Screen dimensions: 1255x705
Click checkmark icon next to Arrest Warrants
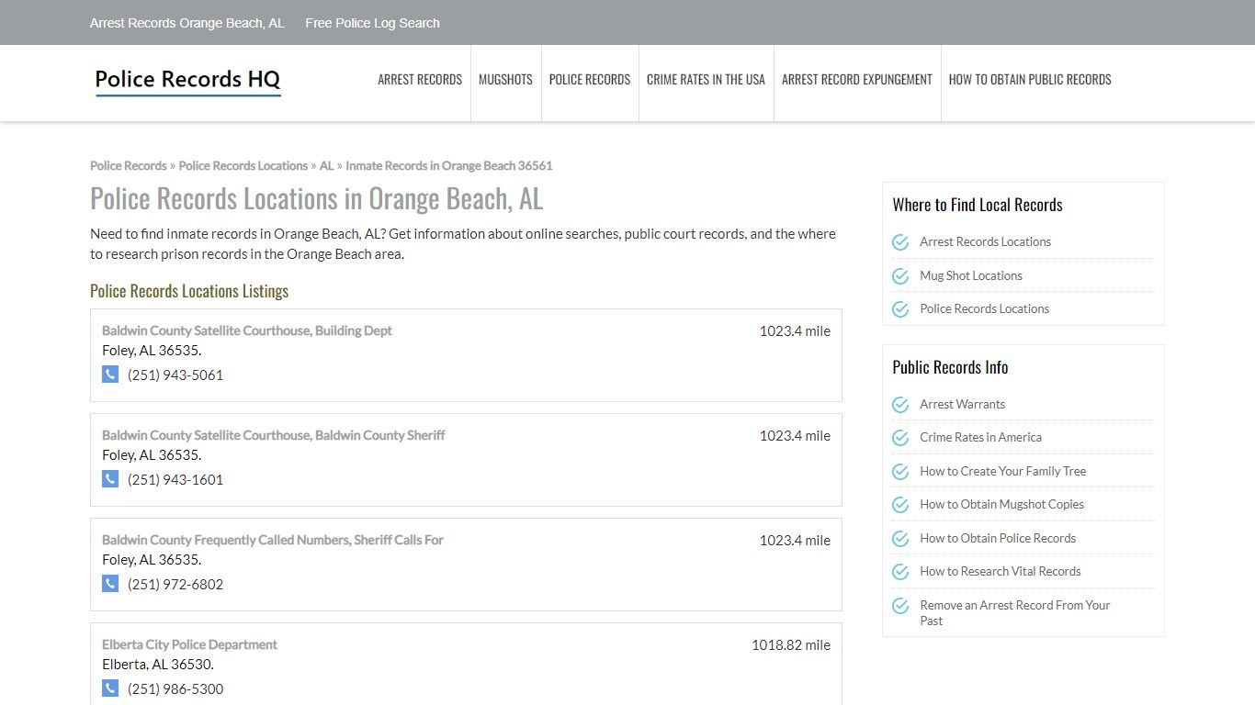pos(900,405)
